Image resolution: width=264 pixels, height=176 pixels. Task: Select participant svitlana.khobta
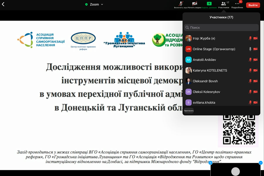tap(221, 102)
